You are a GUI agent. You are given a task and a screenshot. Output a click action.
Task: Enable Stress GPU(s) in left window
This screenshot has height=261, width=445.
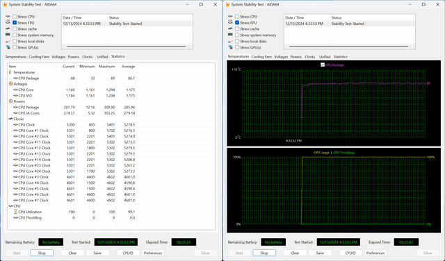(x=15, y=48)
